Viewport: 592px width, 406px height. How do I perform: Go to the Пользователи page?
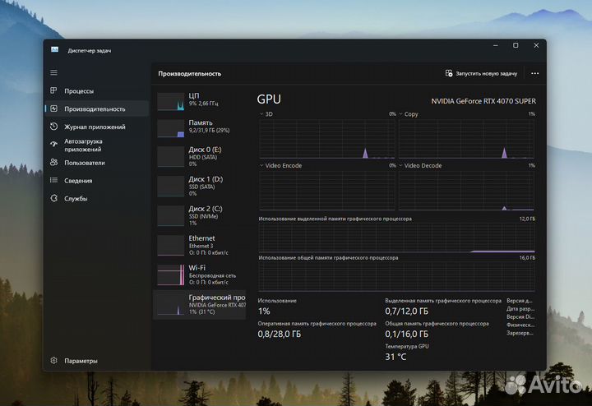pyautogui.click(x=97, y=163)
